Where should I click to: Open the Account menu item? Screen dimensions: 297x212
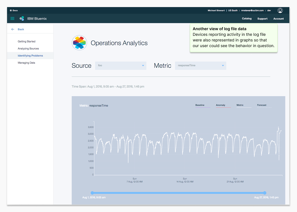[x=278, y=19]
